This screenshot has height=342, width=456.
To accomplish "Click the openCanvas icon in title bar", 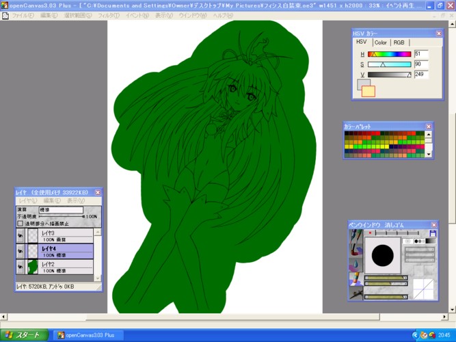I will click(x=4, y=5).
